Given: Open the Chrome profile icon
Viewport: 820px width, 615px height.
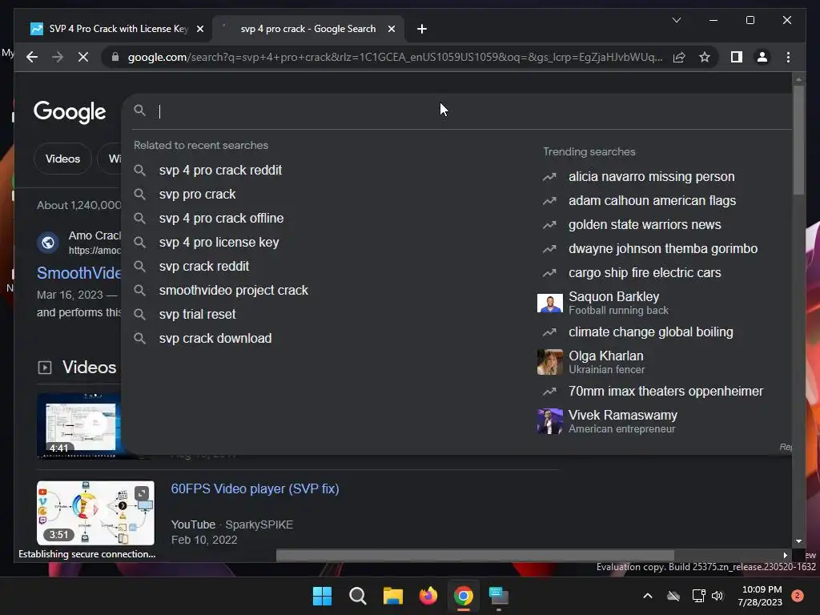Looking at the screenshot, I should pyautogui.click(x=762, y=57).
